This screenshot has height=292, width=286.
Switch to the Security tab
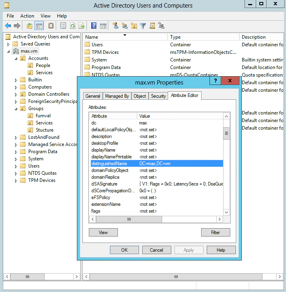[158, 96]
